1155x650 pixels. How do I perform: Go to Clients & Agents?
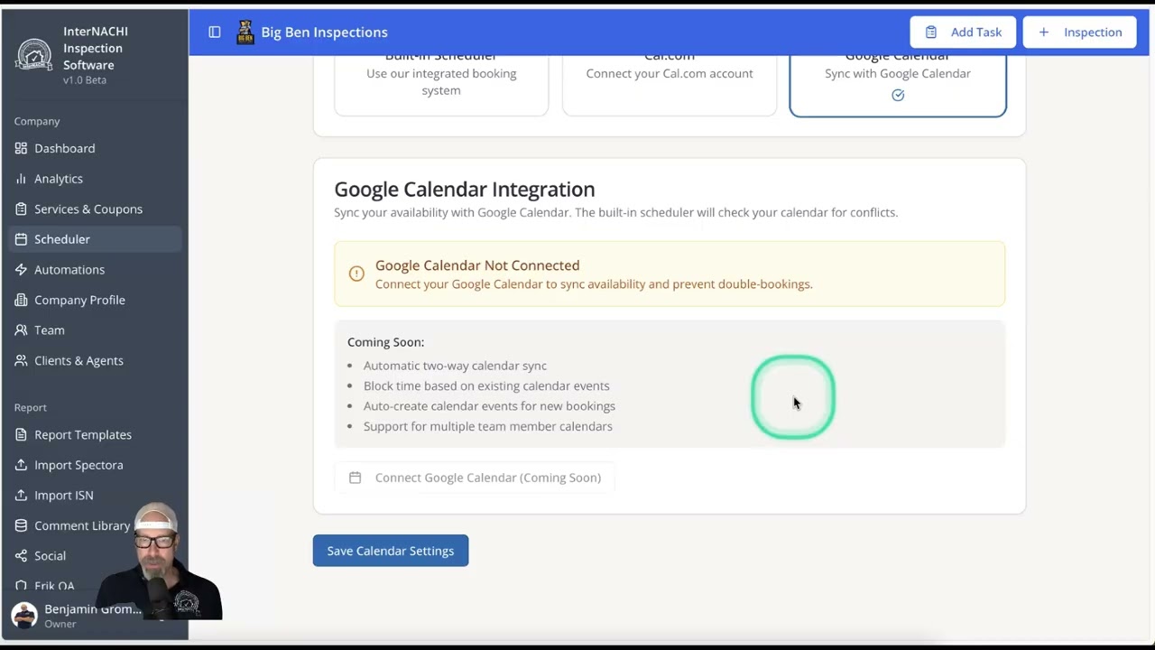coord(95,360)
